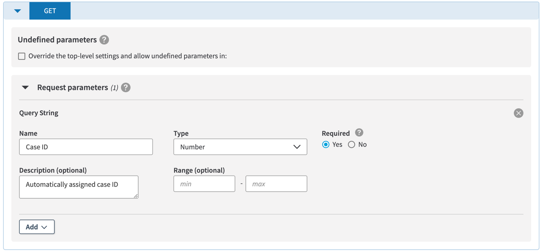Collapse the Request parameters section
Image resolution: width=542 pixels, height=252 pixels.
25,88
